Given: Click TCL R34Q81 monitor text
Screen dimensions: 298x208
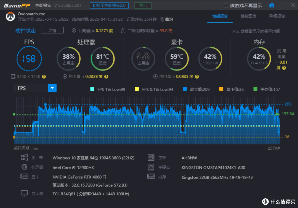Looking at the screenshot, I should (x=91, y=194).
